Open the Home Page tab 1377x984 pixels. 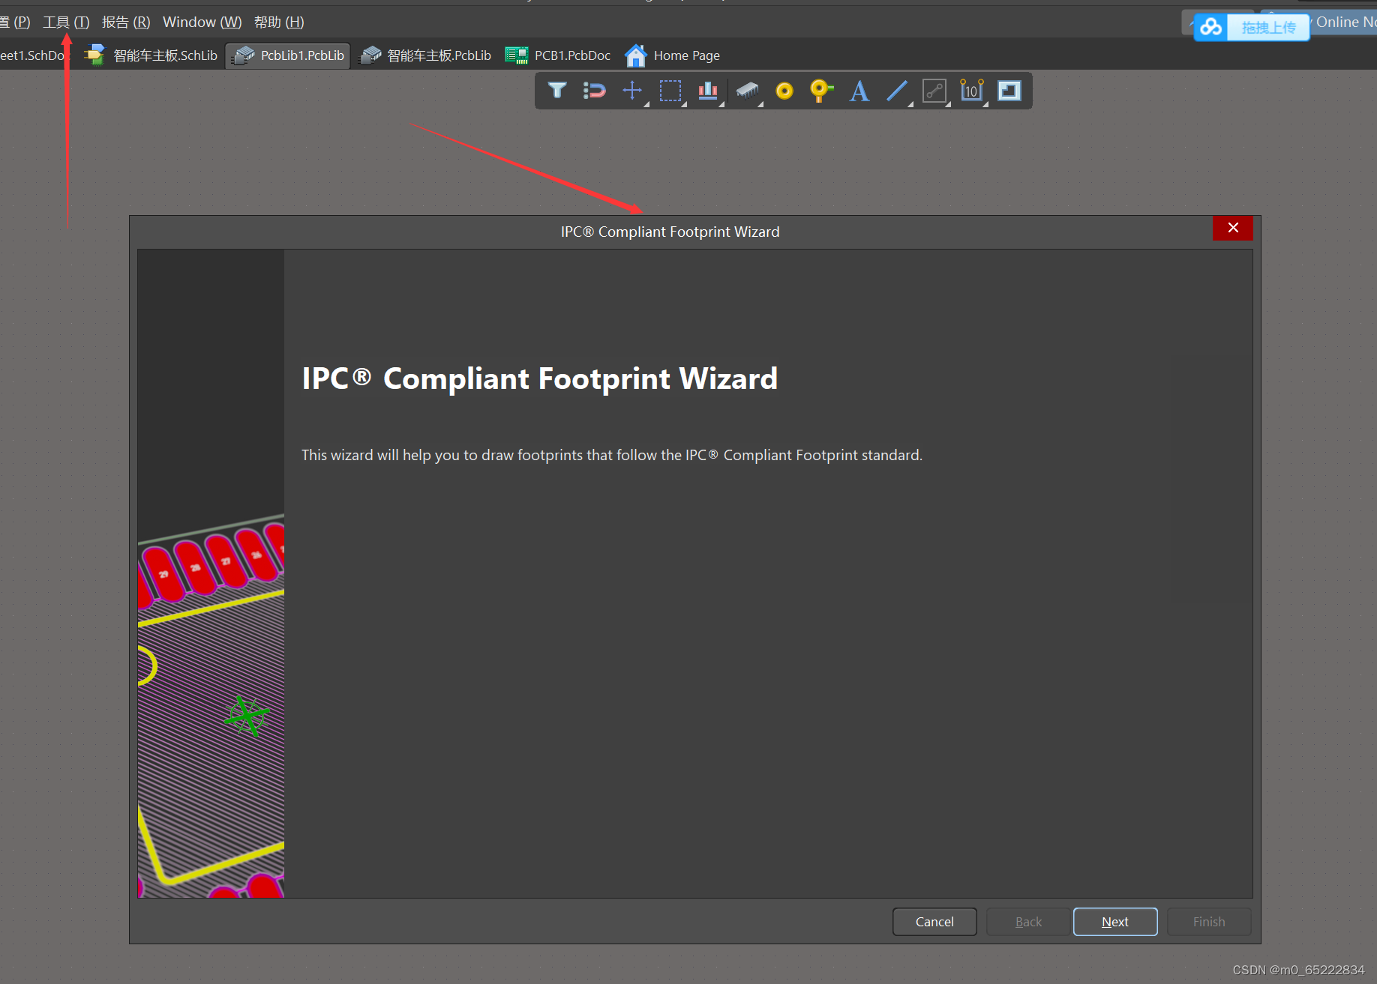673,55
